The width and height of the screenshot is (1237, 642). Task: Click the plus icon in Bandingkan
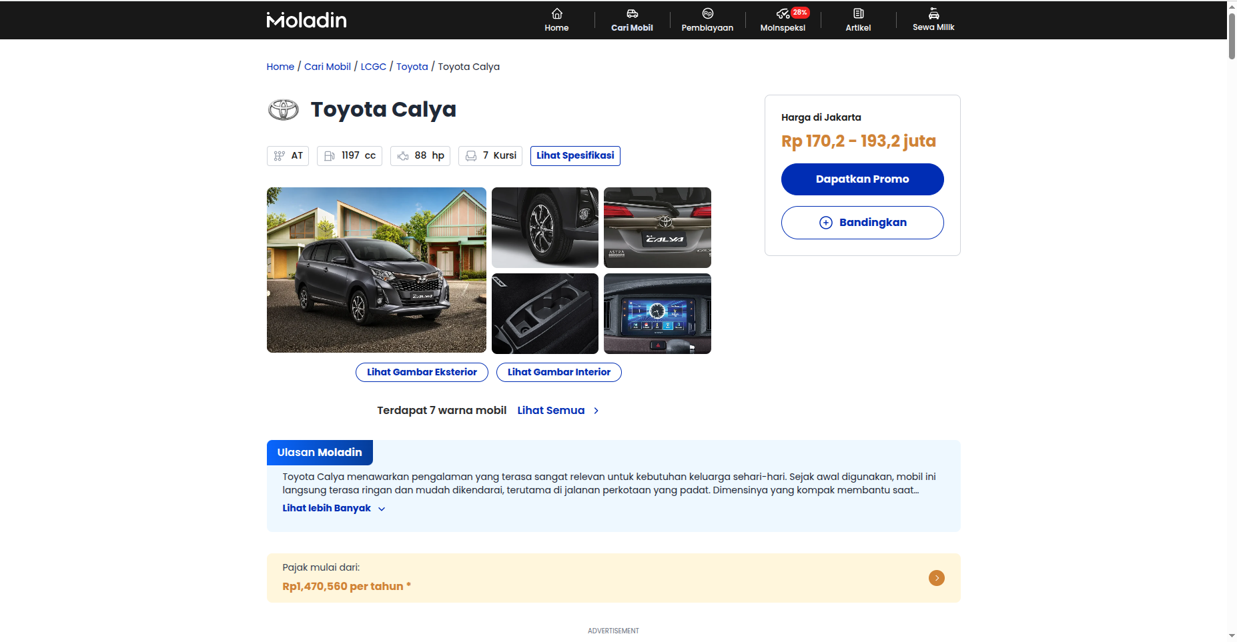click(x=826, y=223)
